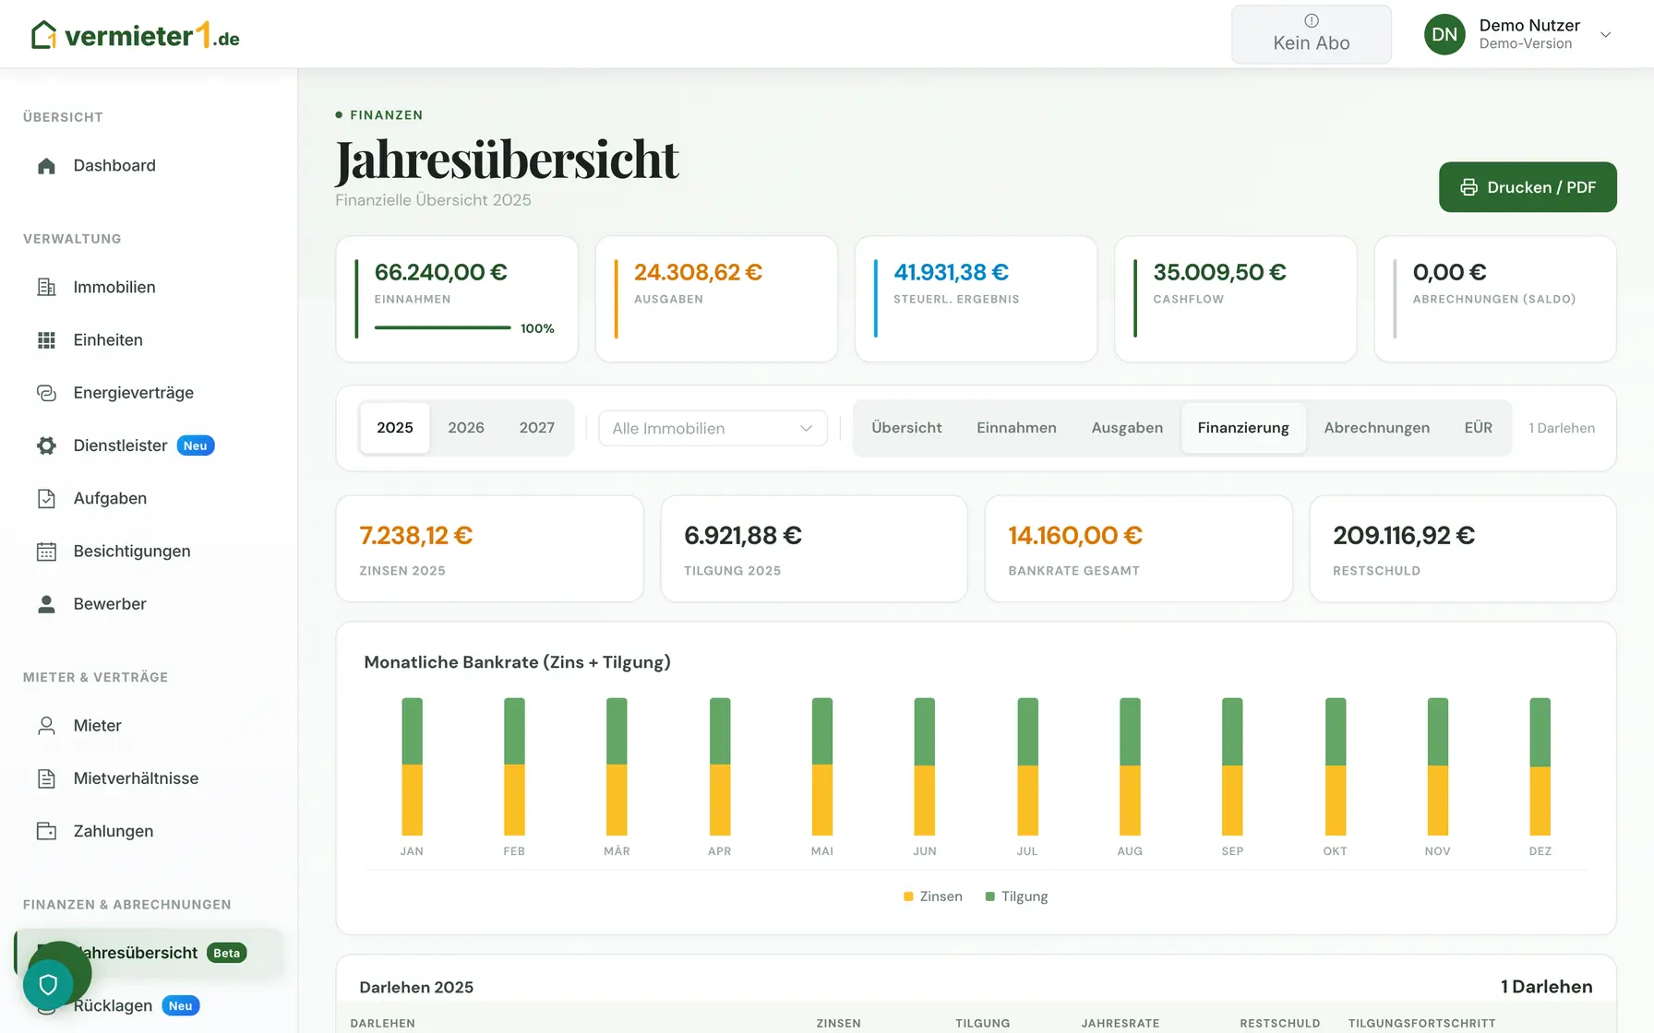Screen dimensions: 1654x1033
Task: Switch to the Abrechnungen tab
Action: coord(1376,428)
